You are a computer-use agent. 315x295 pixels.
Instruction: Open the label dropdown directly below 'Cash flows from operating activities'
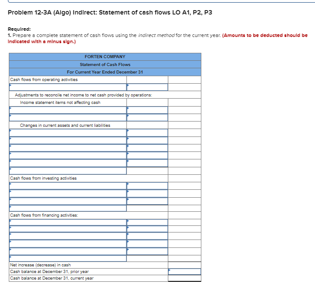pyautogui.click(x=68, y=87)
